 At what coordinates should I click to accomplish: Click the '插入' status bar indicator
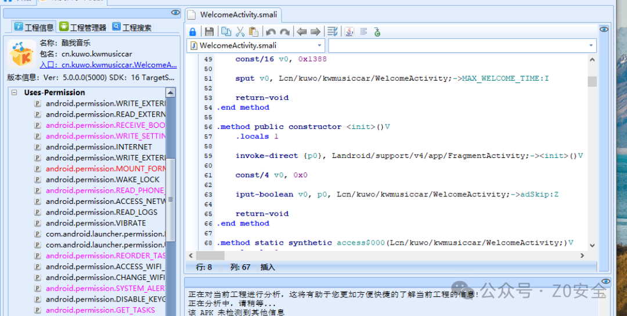[268, 267]
